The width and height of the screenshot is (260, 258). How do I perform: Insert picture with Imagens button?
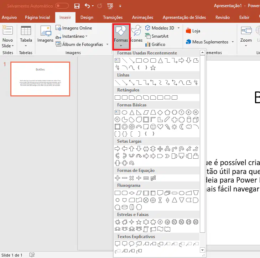(x=45, y=34)
